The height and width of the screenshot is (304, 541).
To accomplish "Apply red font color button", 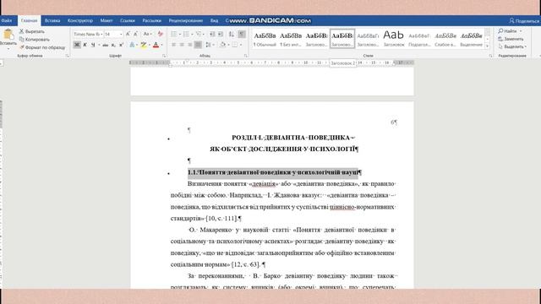I will click(x=156, y=45).
